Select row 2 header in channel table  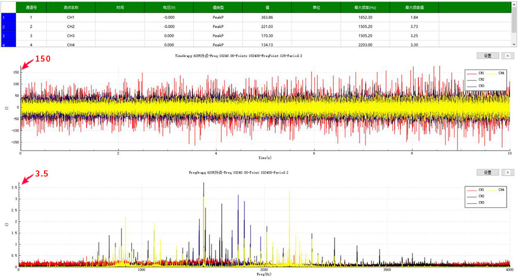click(x=3, y=27)
